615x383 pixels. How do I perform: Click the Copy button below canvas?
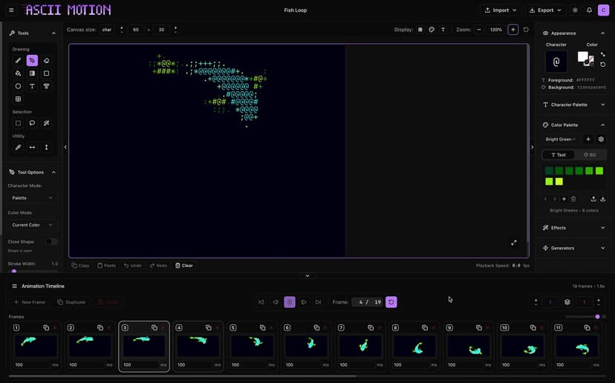(x=80, y=266)
